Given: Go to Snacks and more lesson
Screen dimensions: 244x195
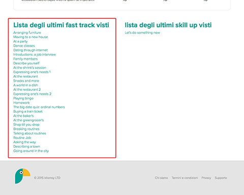Looking at the screenshot, I should [26, 81].
